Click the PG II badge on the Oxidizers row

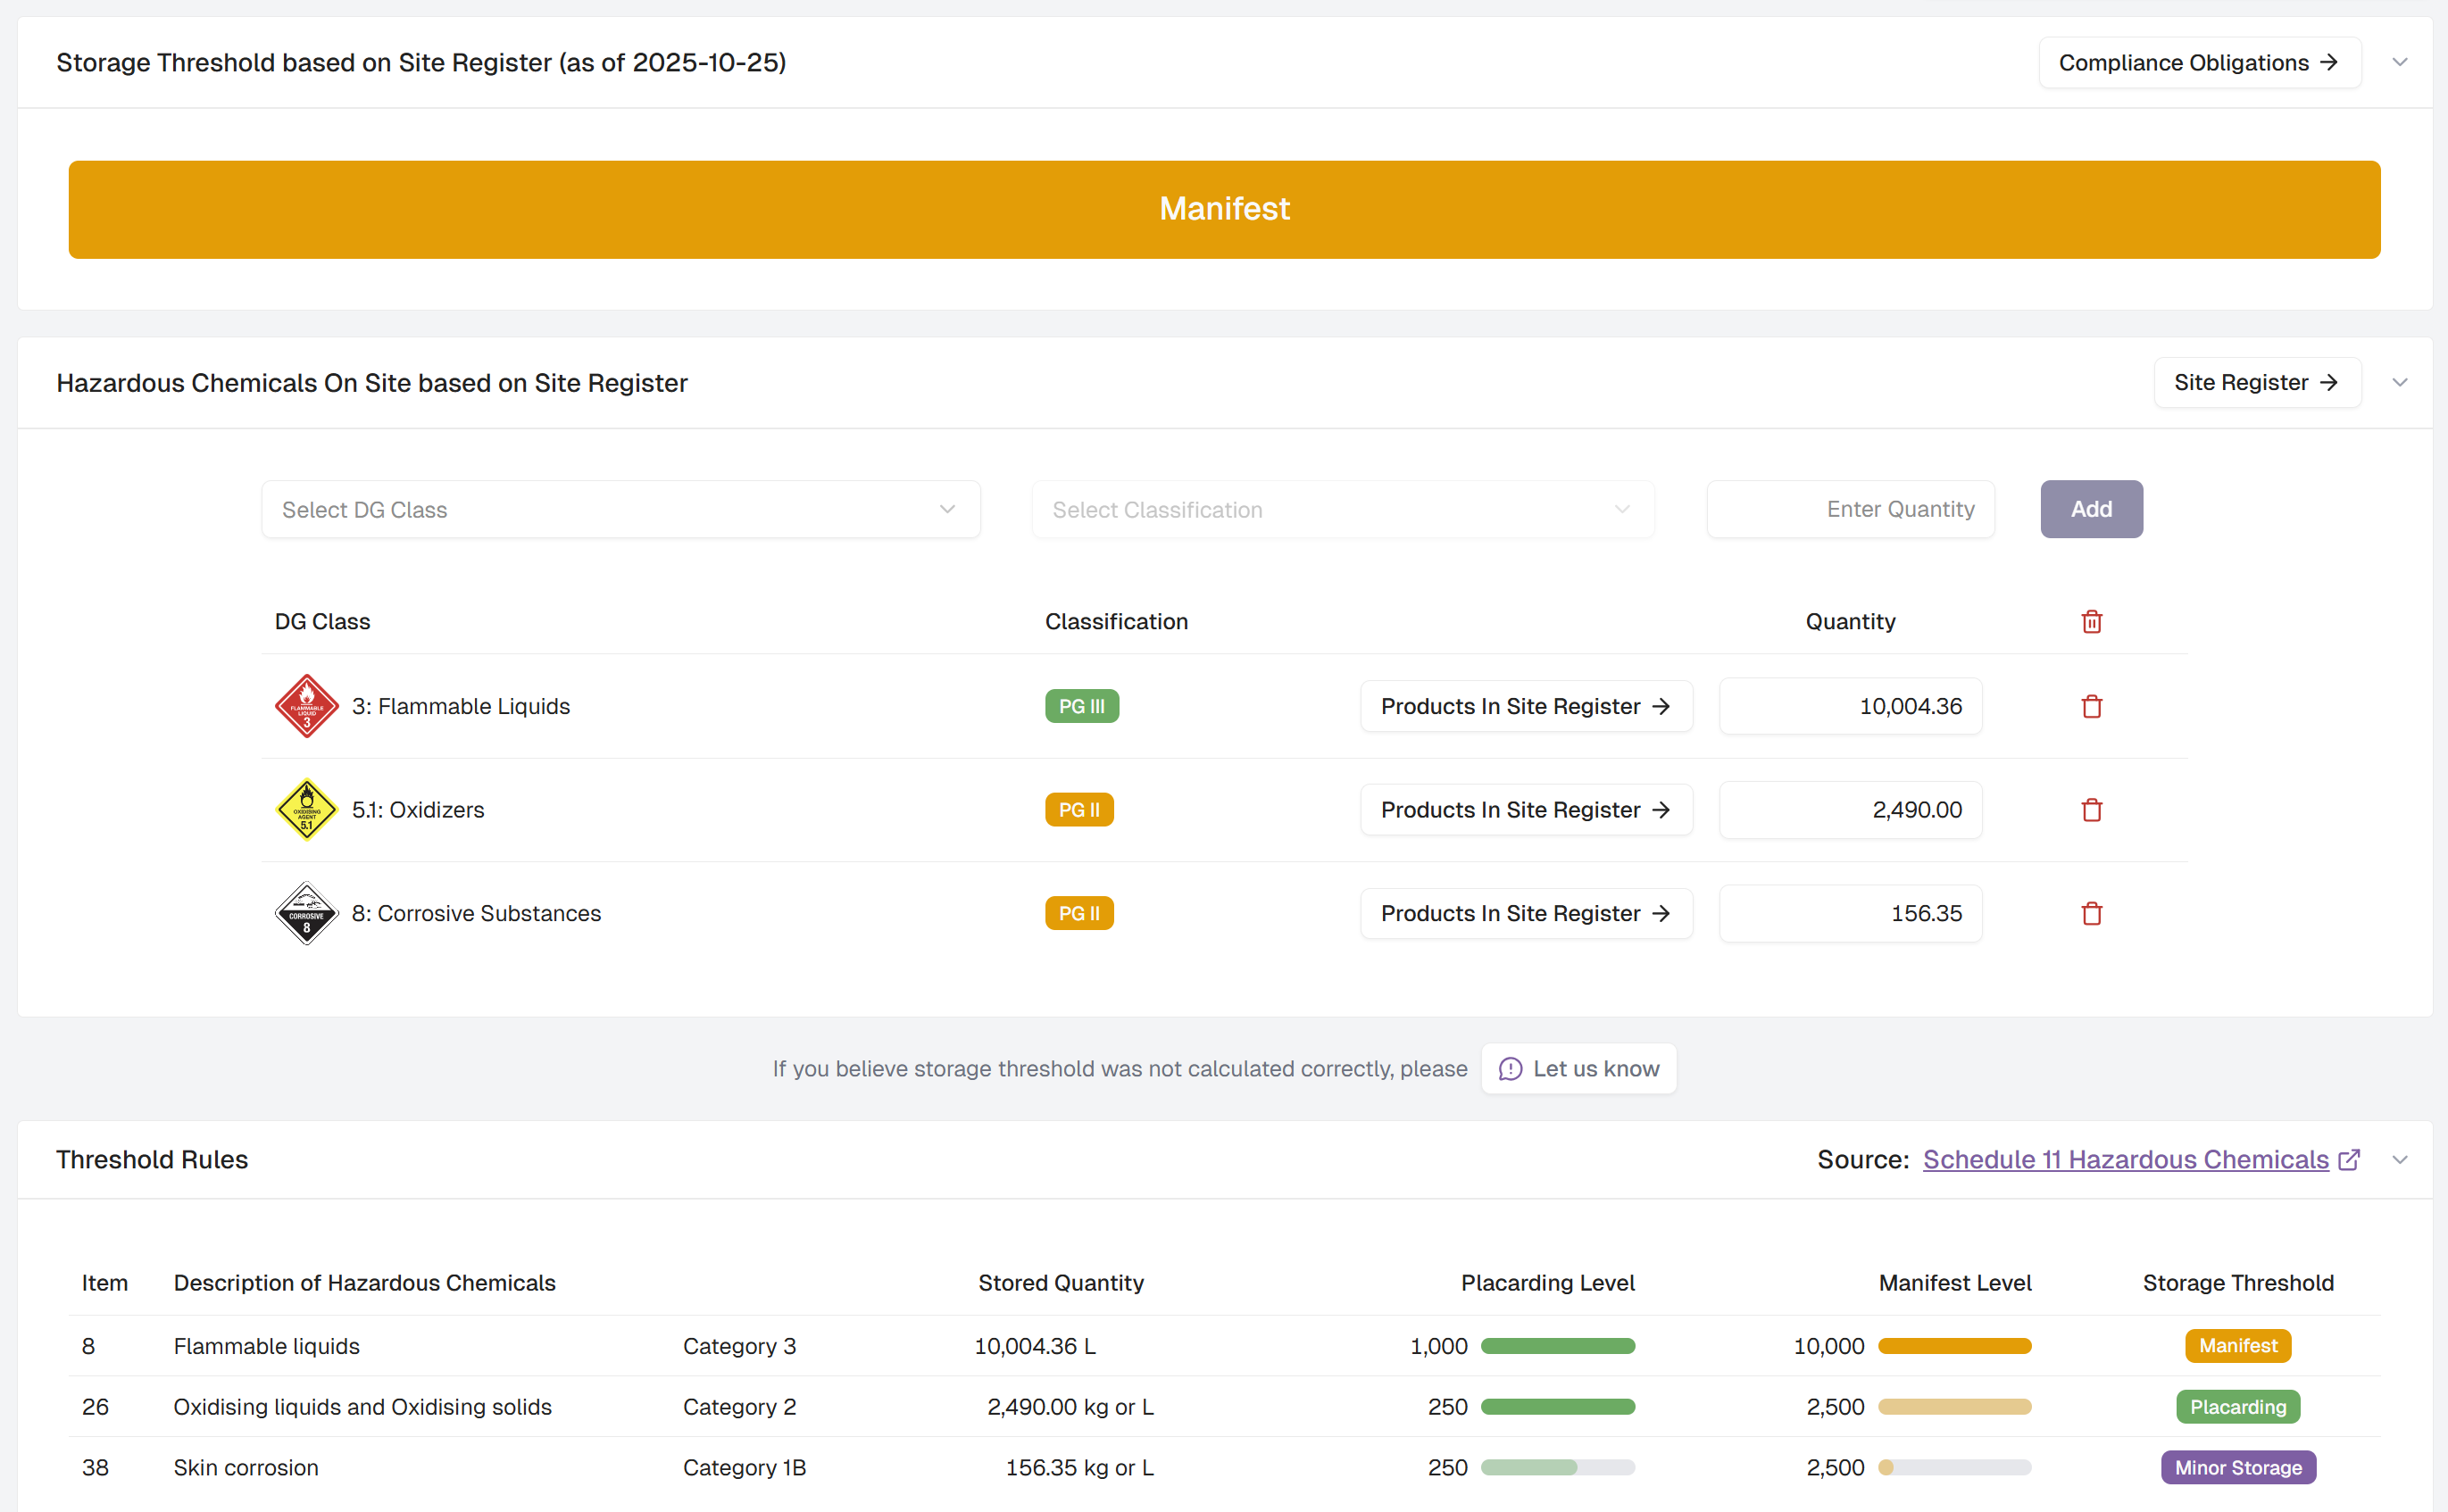coord(1079,810)
